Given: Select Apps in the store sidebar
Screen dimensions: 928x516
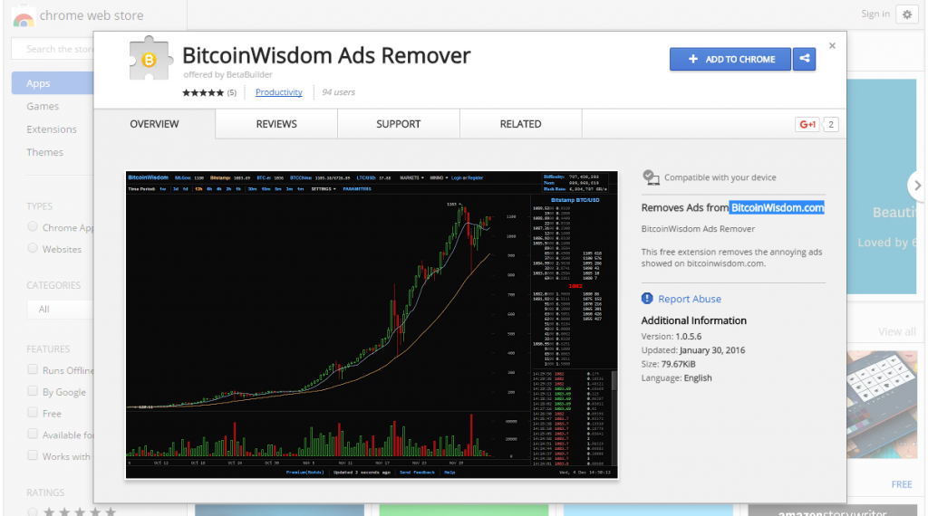Looking at the screenshot, I should pyautogui.click(x=53, y=83).
